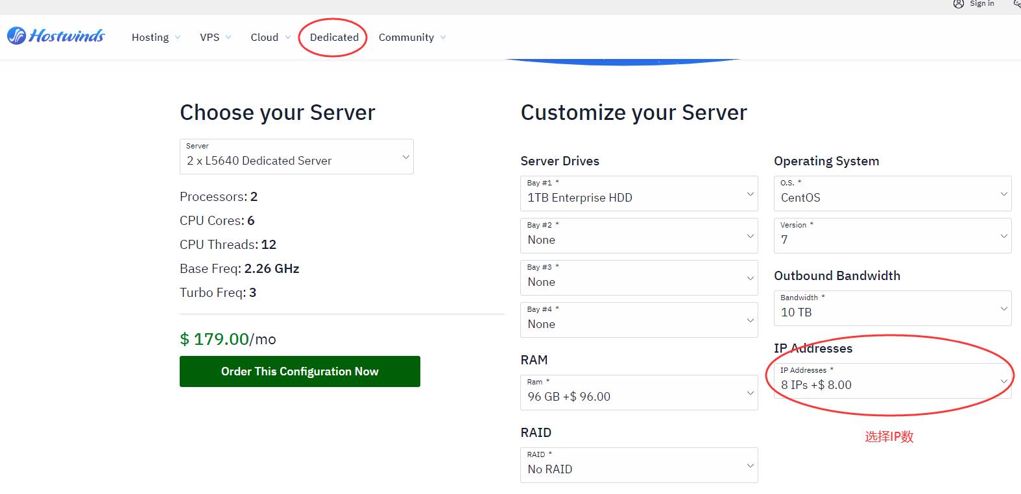Expand the Hosting chevron arrow
The height and width of the screenshot is (494, 1021).
coord(178,38)
